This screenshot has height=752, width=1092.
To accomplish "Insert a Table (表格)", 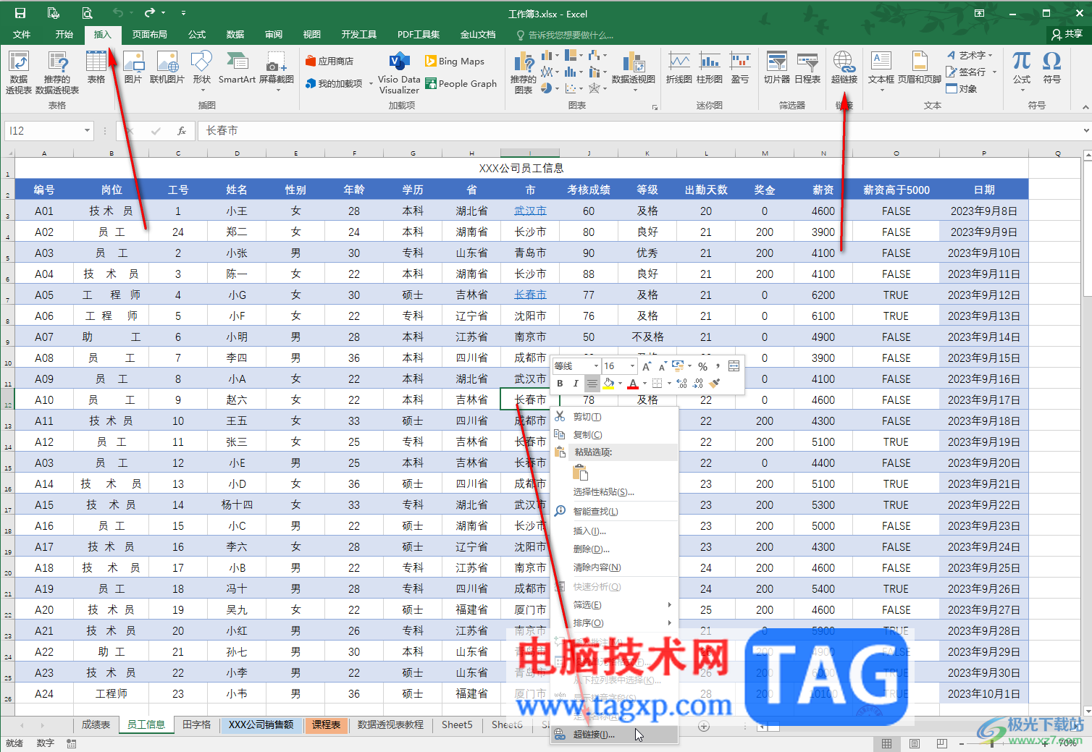I will [x=96, y=67].
